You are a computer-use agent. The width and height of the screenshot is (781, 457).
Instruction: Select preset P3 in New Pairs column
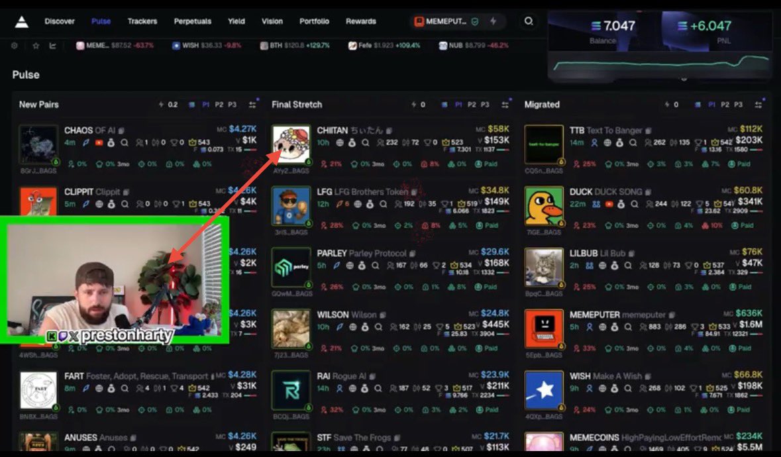coord(232,105)
